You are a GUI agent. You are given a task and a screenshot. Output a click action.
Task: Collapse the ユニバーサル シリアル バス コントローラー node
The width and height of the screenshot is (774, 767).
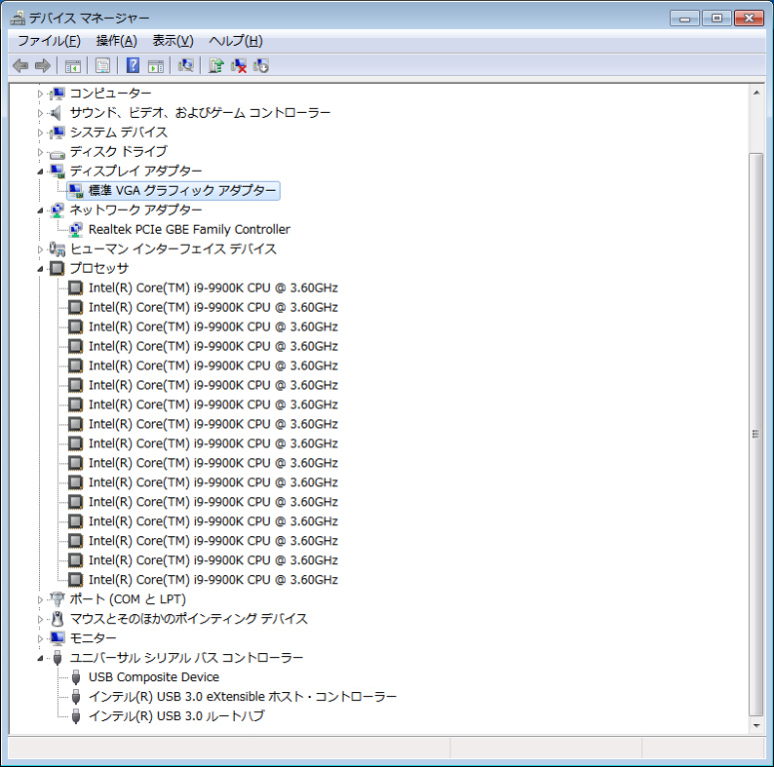(41, 658)
